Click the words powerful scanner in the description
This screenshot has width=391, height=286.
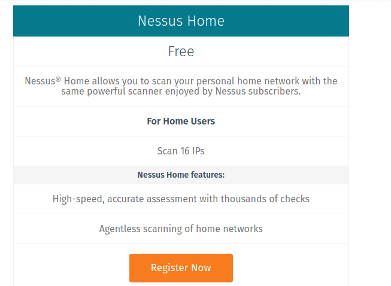click(x=125, y=92)
